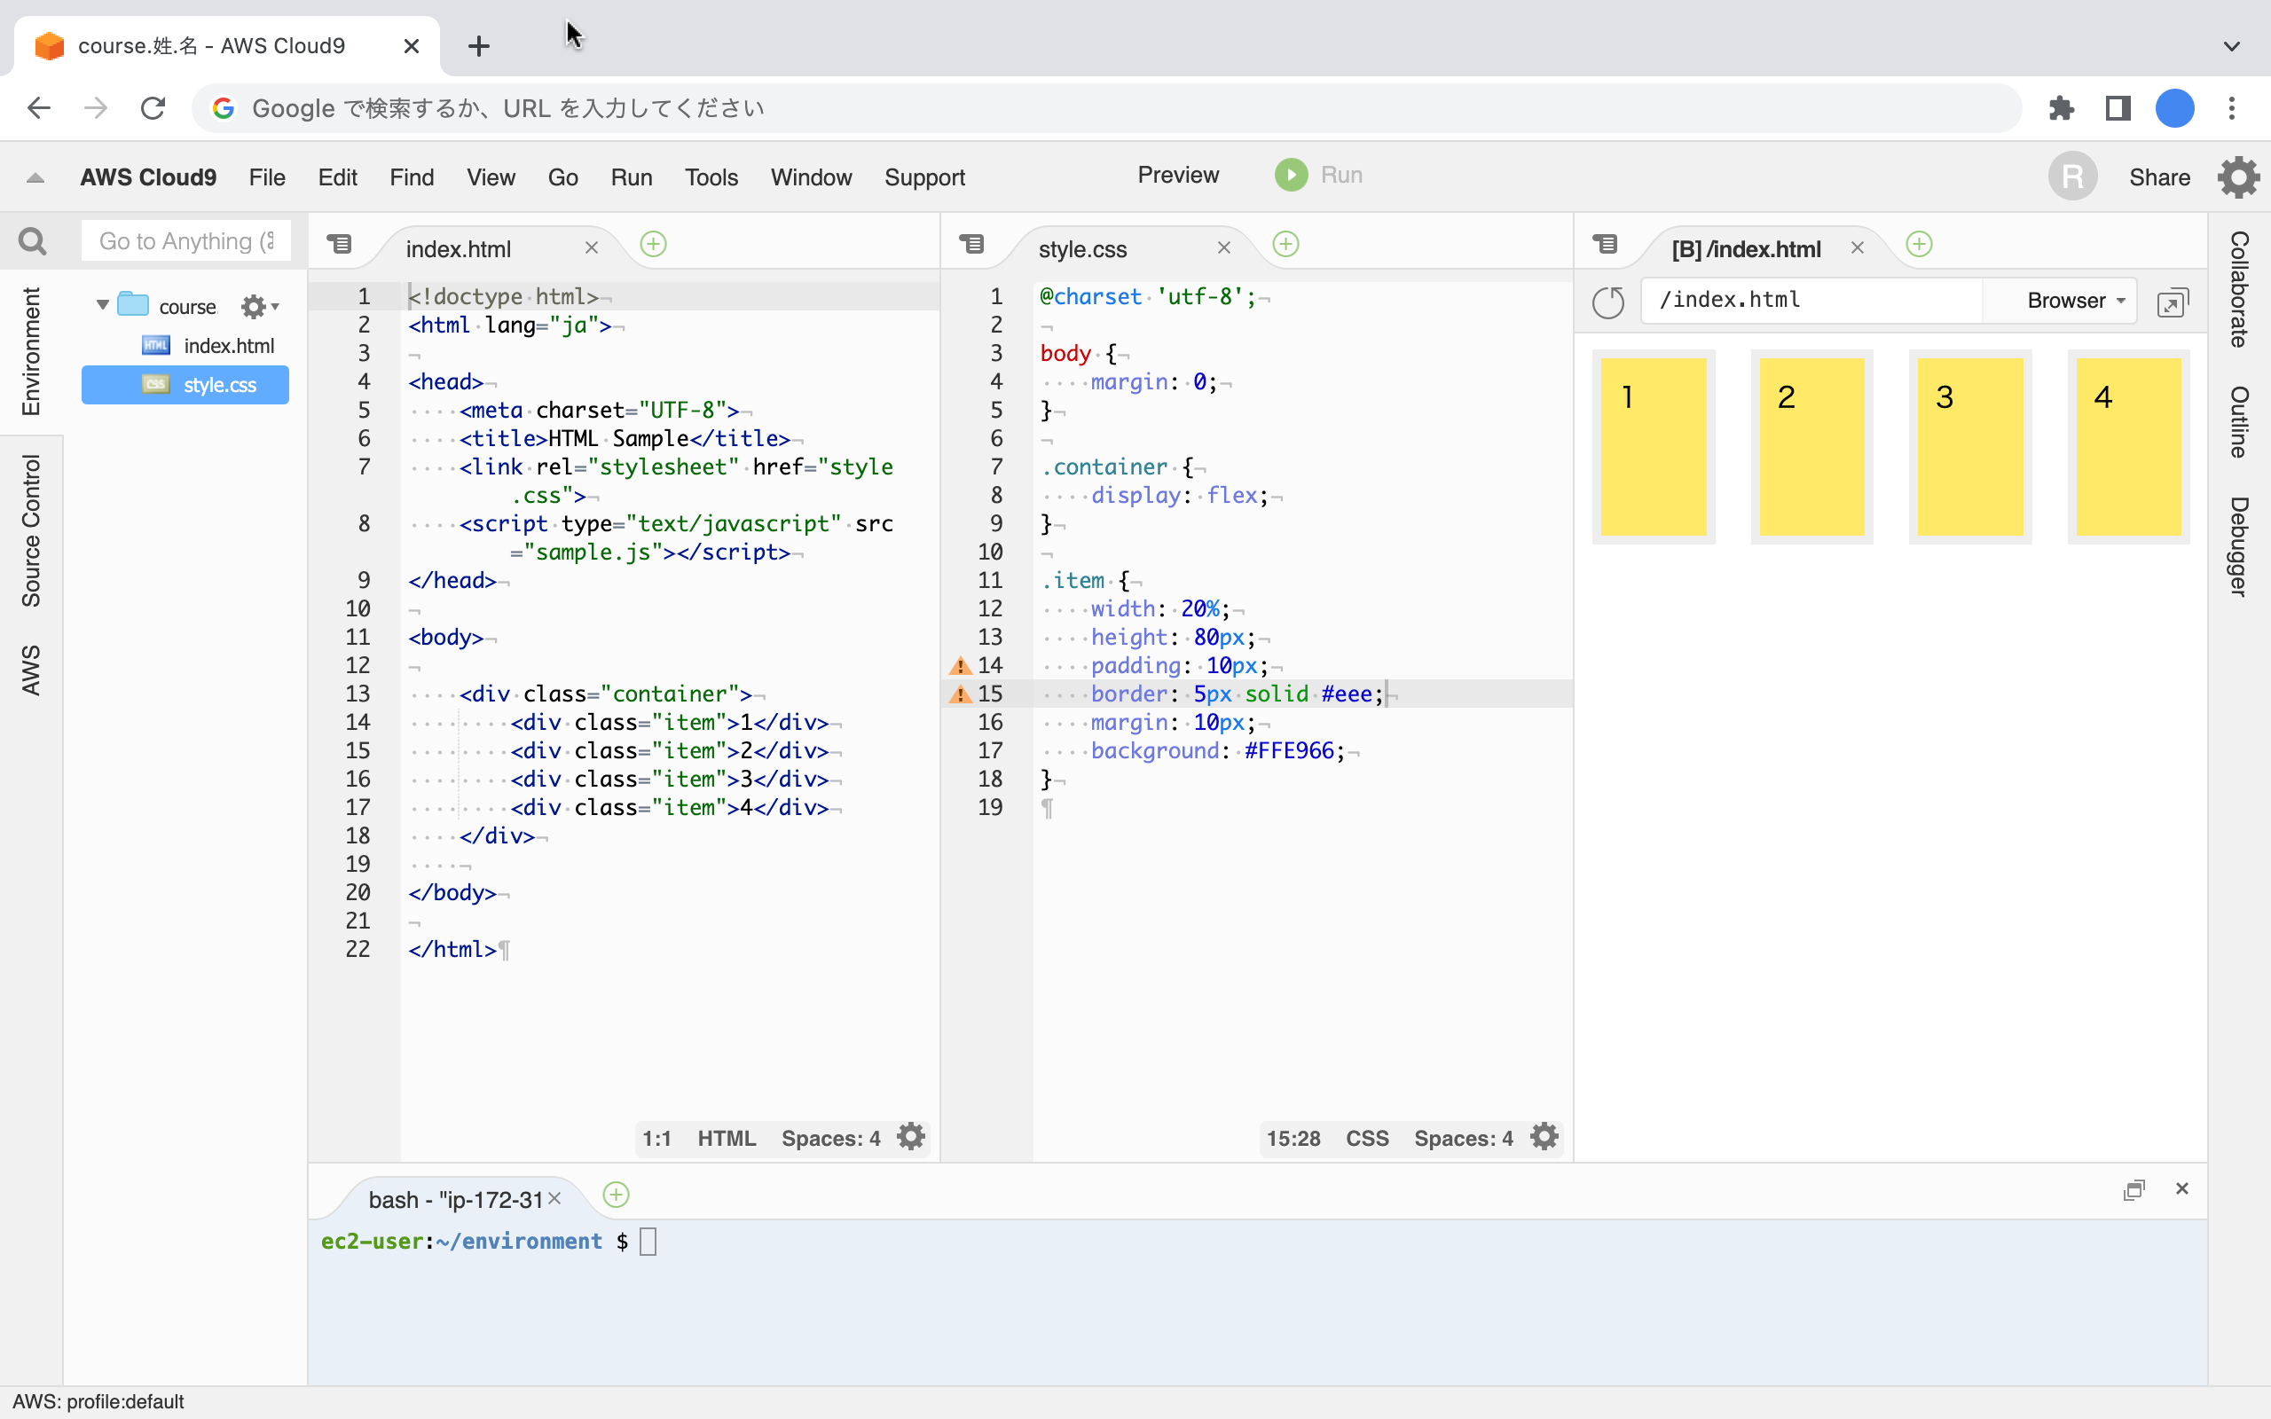Open the AWS side panel
This screenshot has height=1419, width=2271.
[31, 670]
